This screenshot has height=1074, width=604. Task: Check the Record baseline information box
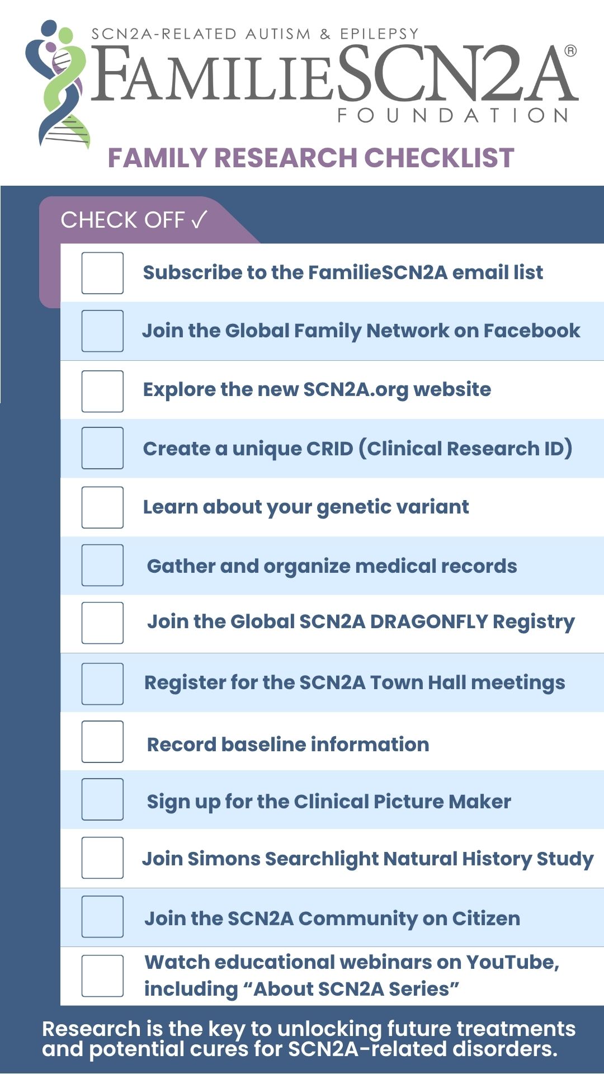coord(102,742)
